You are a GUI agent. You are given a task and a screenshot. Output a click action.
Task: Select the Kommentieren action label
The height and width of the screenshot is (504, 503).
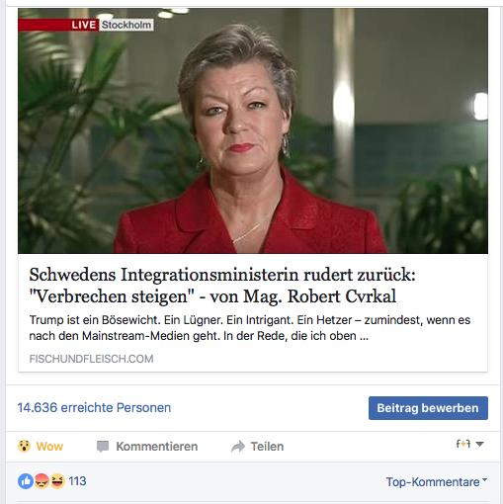(157, 447)
